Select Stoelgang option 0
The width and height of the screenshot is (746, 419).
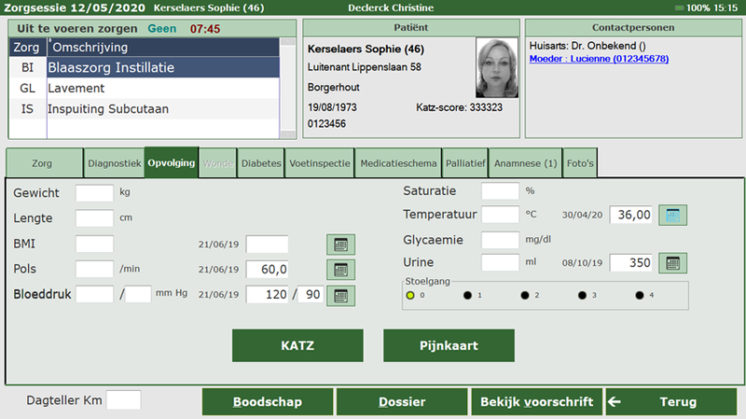[x=410, y=296]
